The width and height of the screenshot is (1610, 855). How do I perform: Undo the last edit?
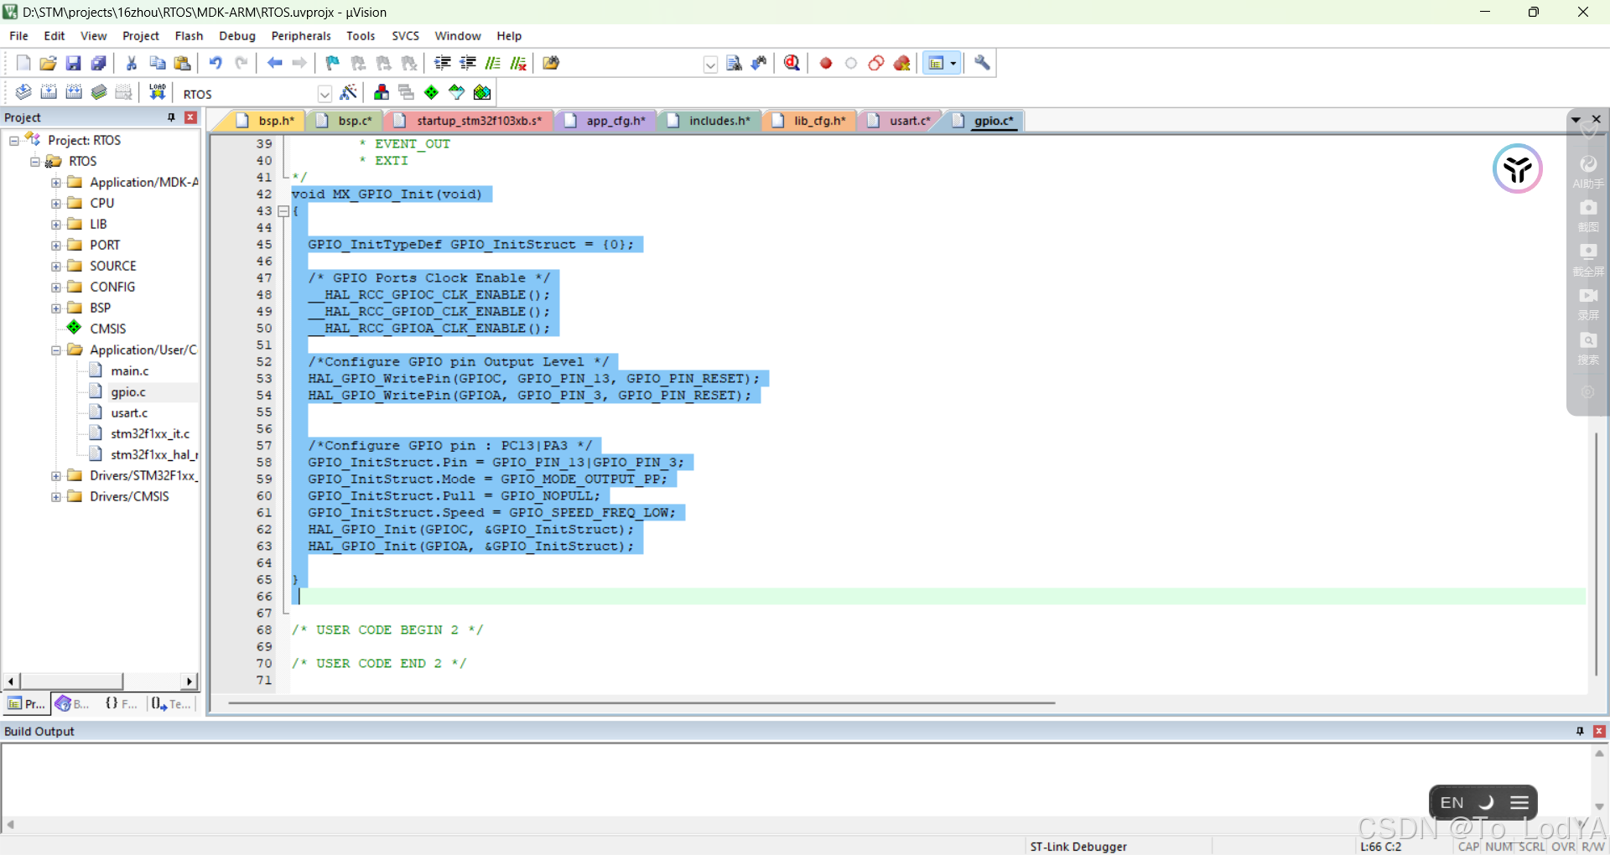216,63
